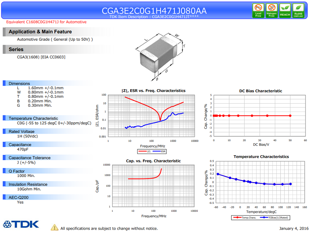
Task: Click the "|Z|, ESR/ohm" axis label
Action: pos(97,116)
